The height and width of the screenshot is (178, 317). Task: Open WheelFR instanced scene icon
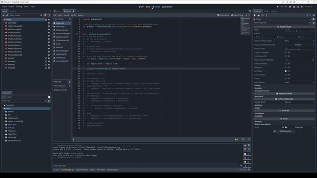46,61
